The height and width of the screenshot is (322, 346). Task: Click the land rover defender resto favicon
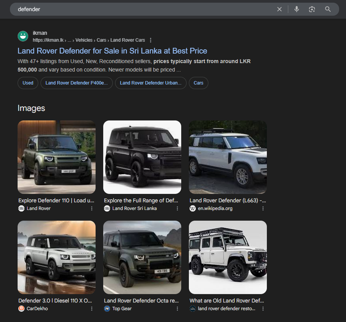pos(193,309)
